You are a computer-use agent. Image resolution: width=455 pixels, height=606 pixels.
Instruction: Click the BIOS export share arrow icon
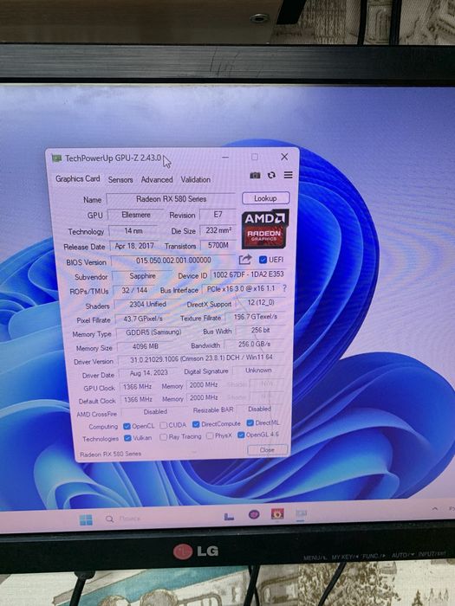coord(245,260)
